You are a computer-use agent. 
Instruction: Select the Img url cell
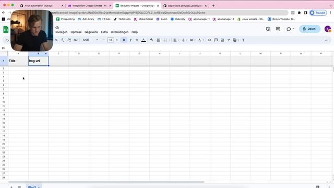coord(38,61)
